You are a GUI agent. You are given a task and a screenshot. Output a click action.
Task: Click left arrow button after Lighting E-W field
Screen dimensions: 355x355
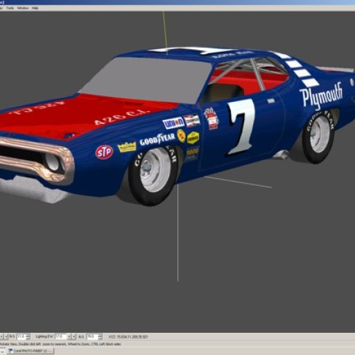69,336
